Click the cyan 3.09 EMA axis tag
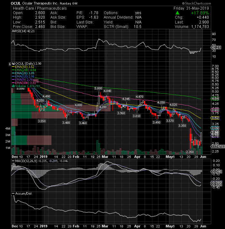The height and width of the screenshot is (229, 225). [215, 128]
